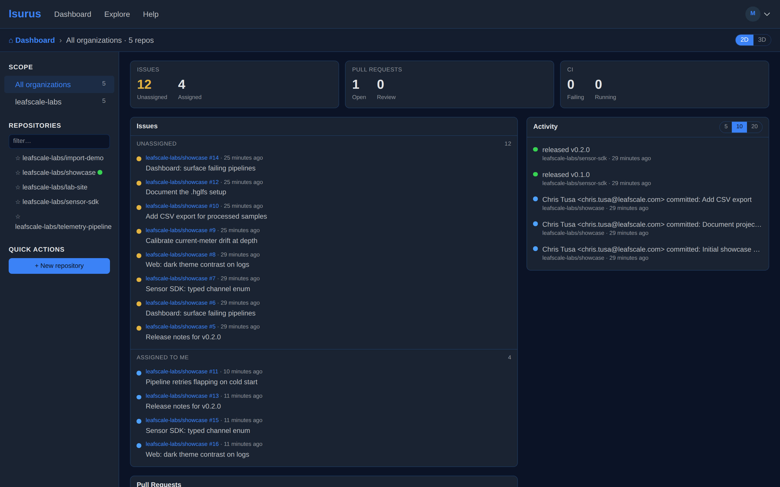
Task: Select leafscale-labs scope
Action: tap(59, 102)
